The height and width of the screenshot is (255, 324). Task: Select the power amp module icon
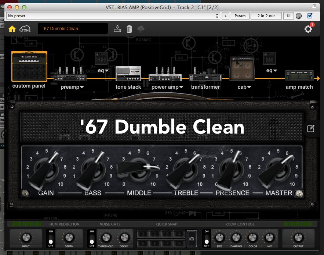[165, 74]
